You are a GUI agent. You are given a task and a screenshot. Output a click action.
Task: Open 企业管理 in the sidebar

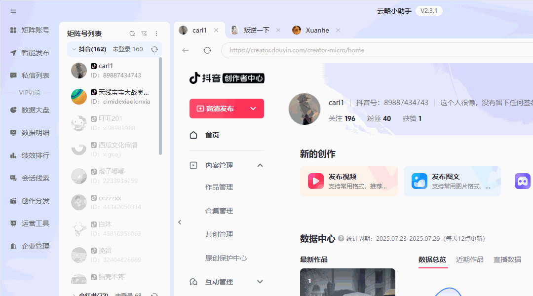pyautogui.click(x=30, y=246)
